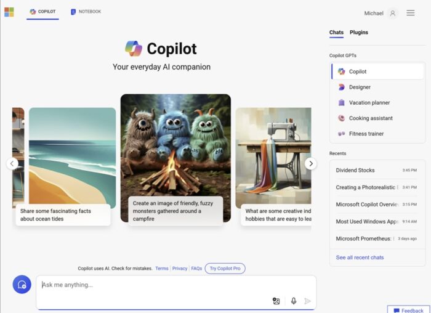Viewport: 431px width, 313px height.
Task: Click the Try Copilot Pro button
Action: point(225,269)
